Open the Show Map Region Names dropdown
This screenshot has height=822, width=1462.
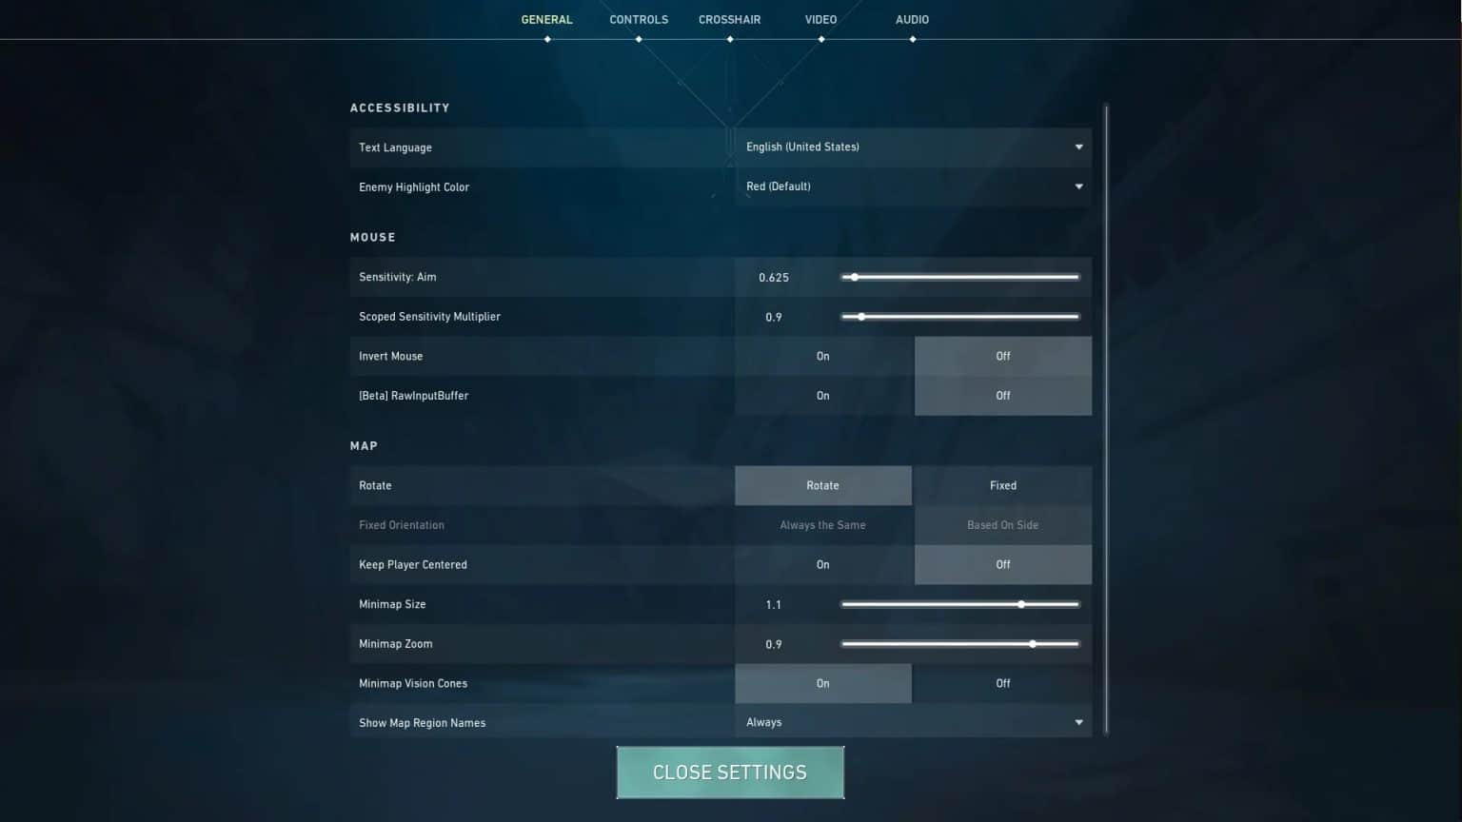pyautogui.click(x=912, y=721)
